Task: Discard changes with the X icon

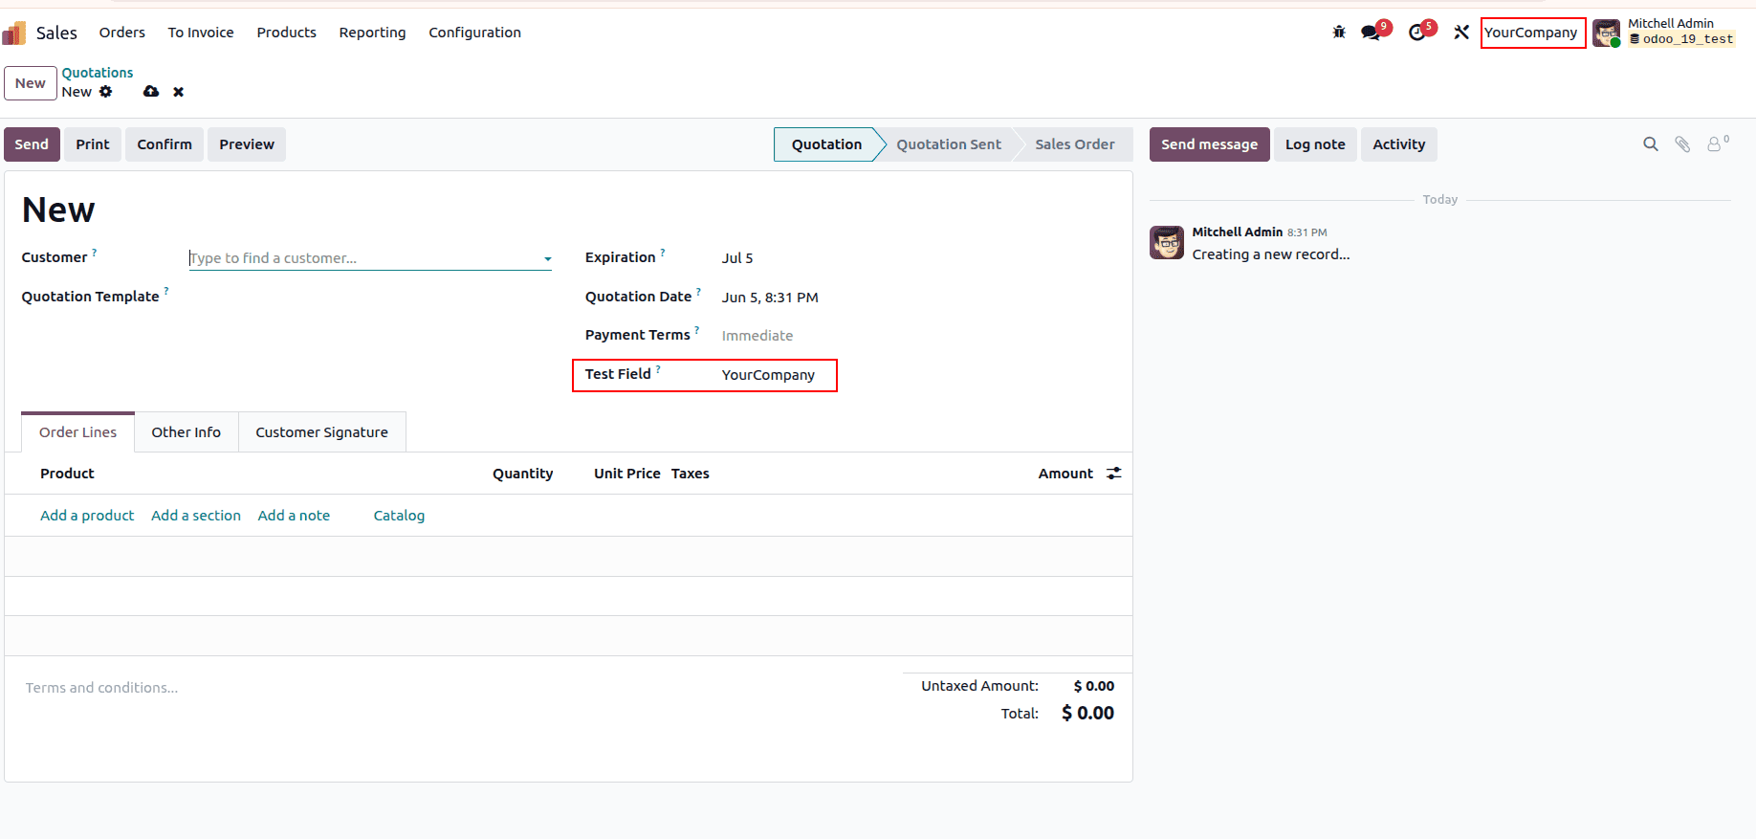Action: (x=178, y=92)
